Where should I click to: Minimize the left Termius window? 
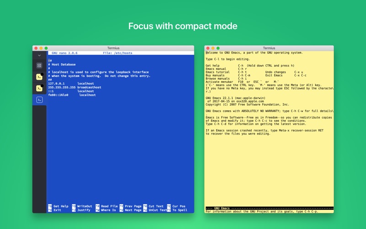pyautogui.click(x=41, y=48)
